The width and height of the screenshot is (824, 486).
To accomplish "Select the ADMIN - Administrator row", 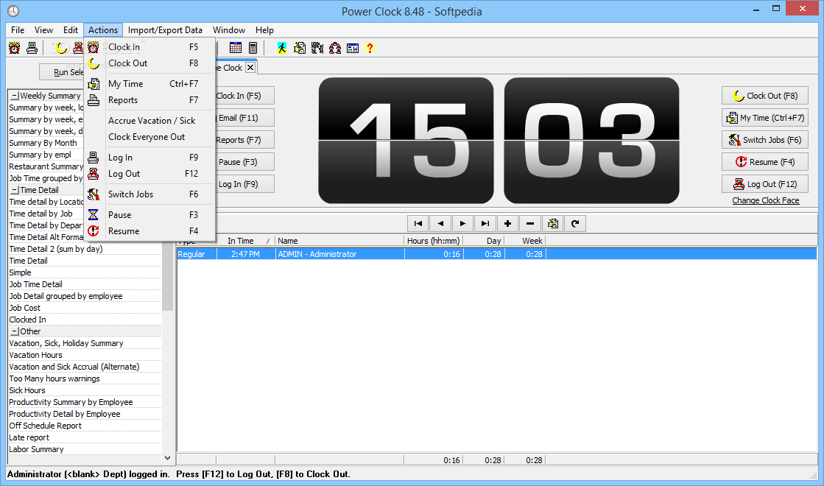I will pos(496,254).
